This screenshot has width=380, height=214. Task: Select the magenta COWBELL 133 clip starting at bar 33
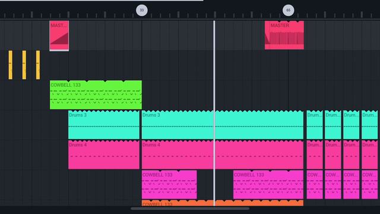tap(169, 185)
